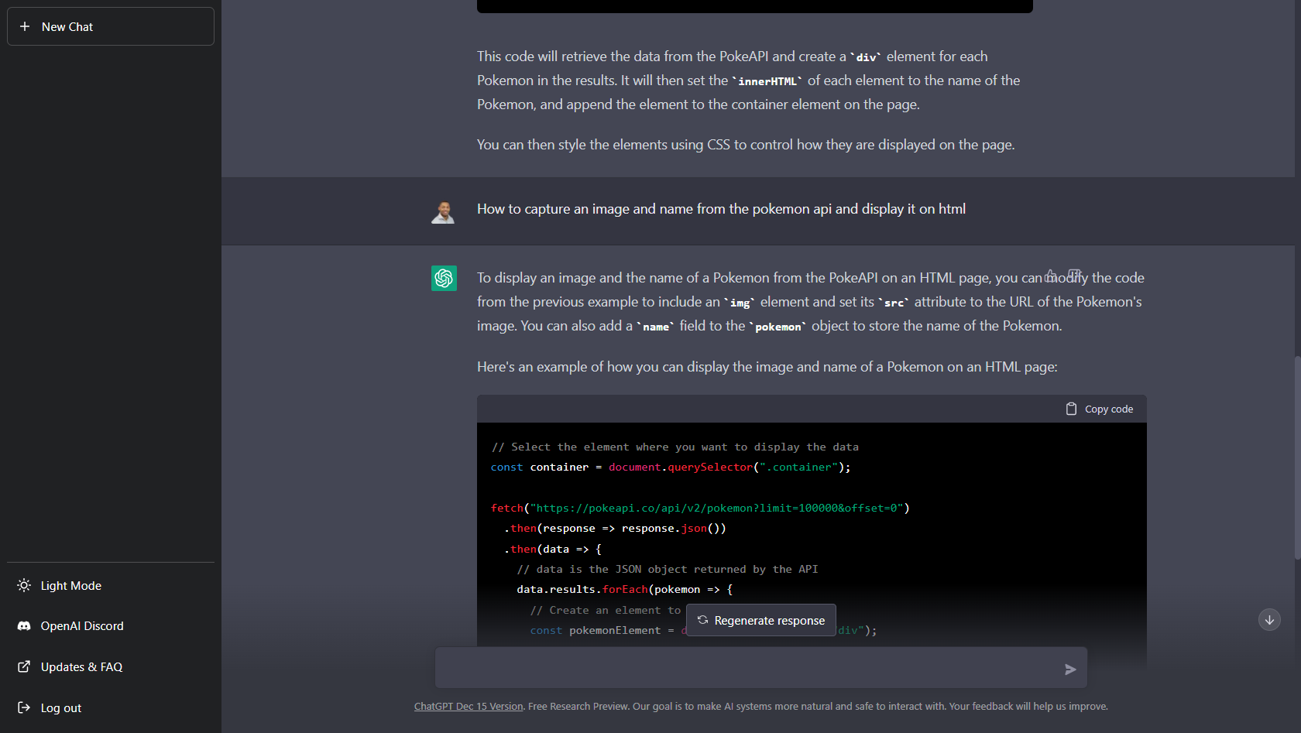Click the user question about capturing pokemon image

point(721,209)
